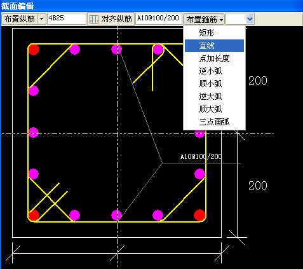
Task: Select the red rebar dot at bottom-right corner
Action: click(199, 215)
